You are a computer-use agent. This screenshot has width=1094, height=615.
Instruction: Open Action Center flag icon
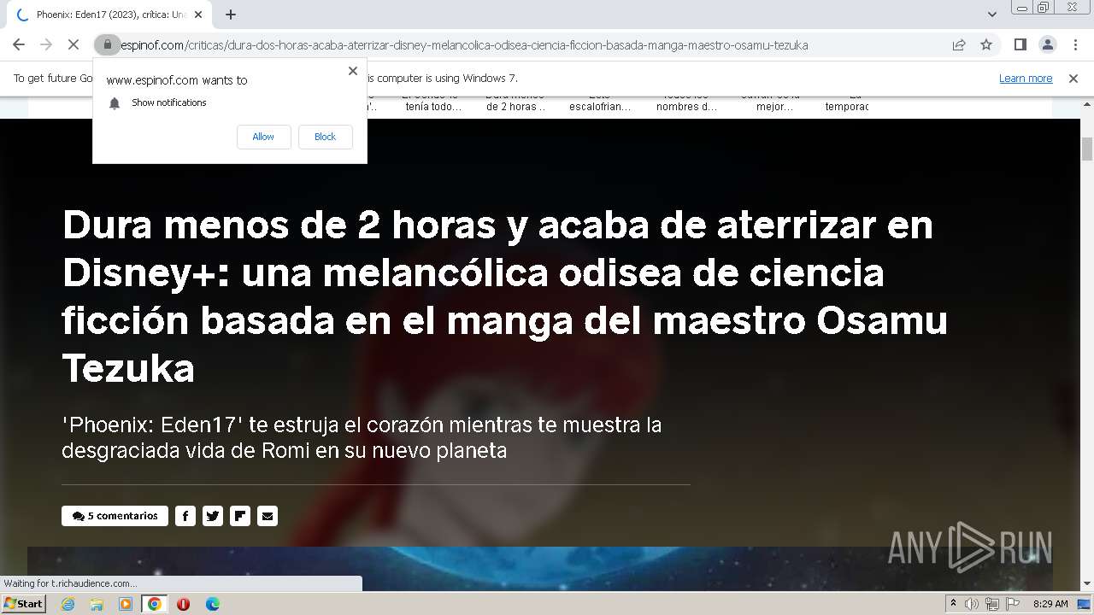(1012, 604)
